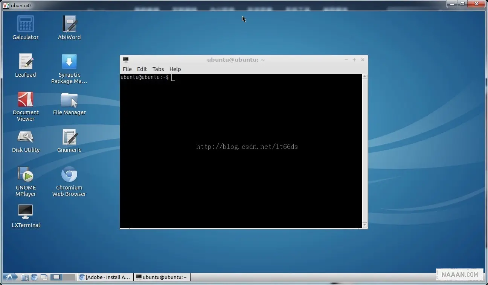The width and height of the screenshot is (488, 285).
Task: Click the ubuntu@ubuntu taskbar button
Action: 162,277
